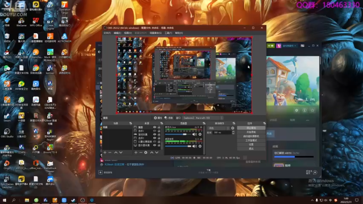Image resolution: width=363 pixels, height=204 pixels.
Task: Mute the 麦克风/Aux speaker icon
Action: (195, 134)
